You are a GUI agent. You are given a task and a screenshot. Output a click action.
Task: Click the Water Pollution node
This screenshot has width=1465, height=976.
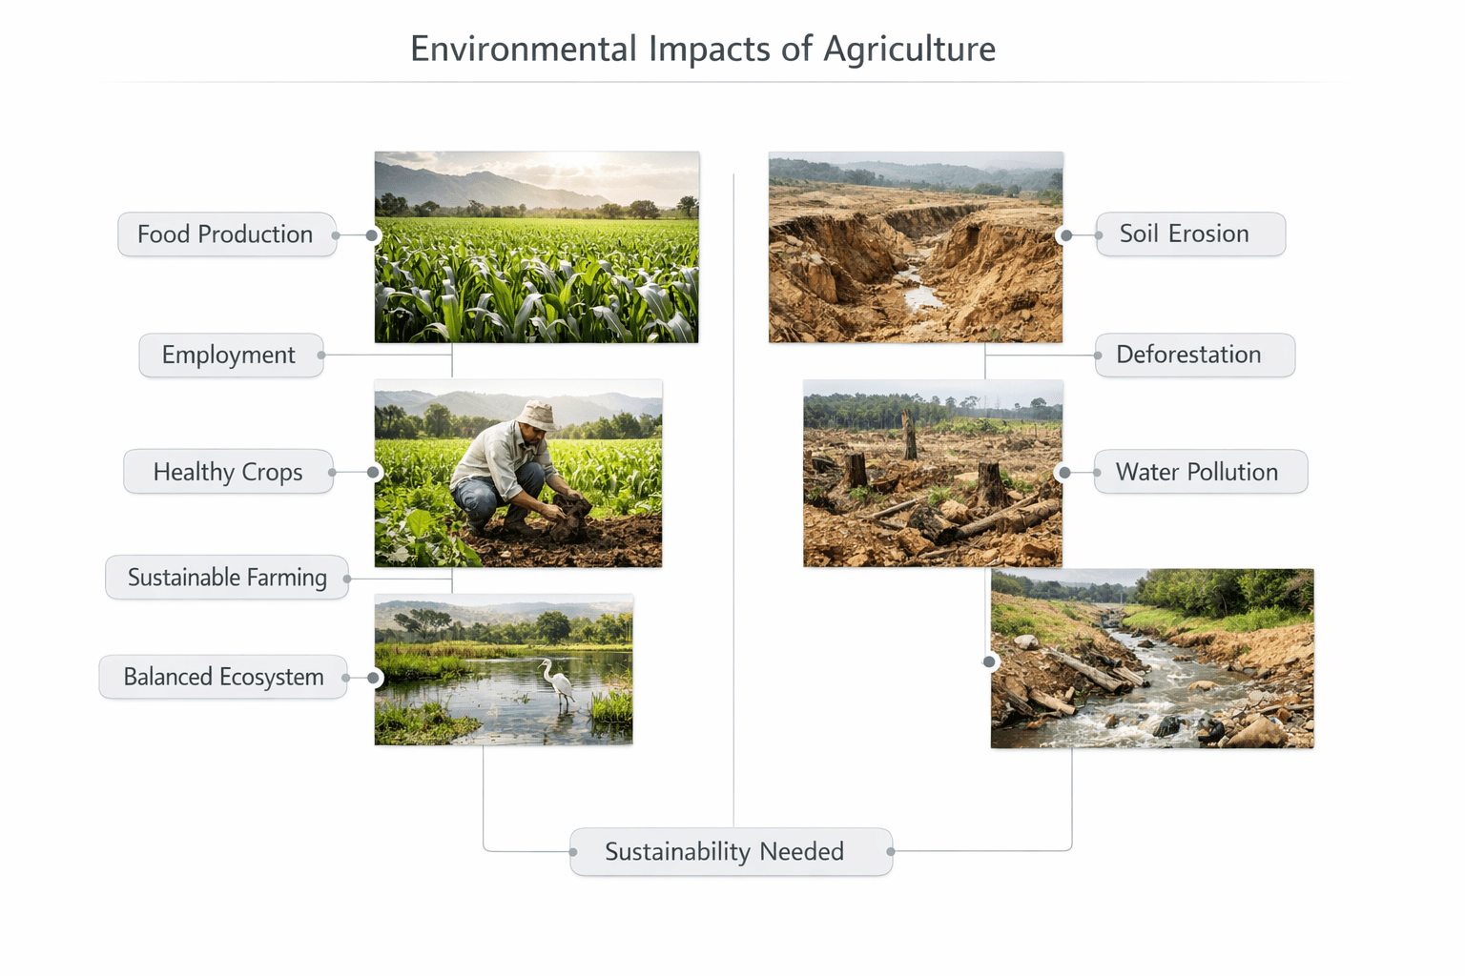coord(1201,472)
